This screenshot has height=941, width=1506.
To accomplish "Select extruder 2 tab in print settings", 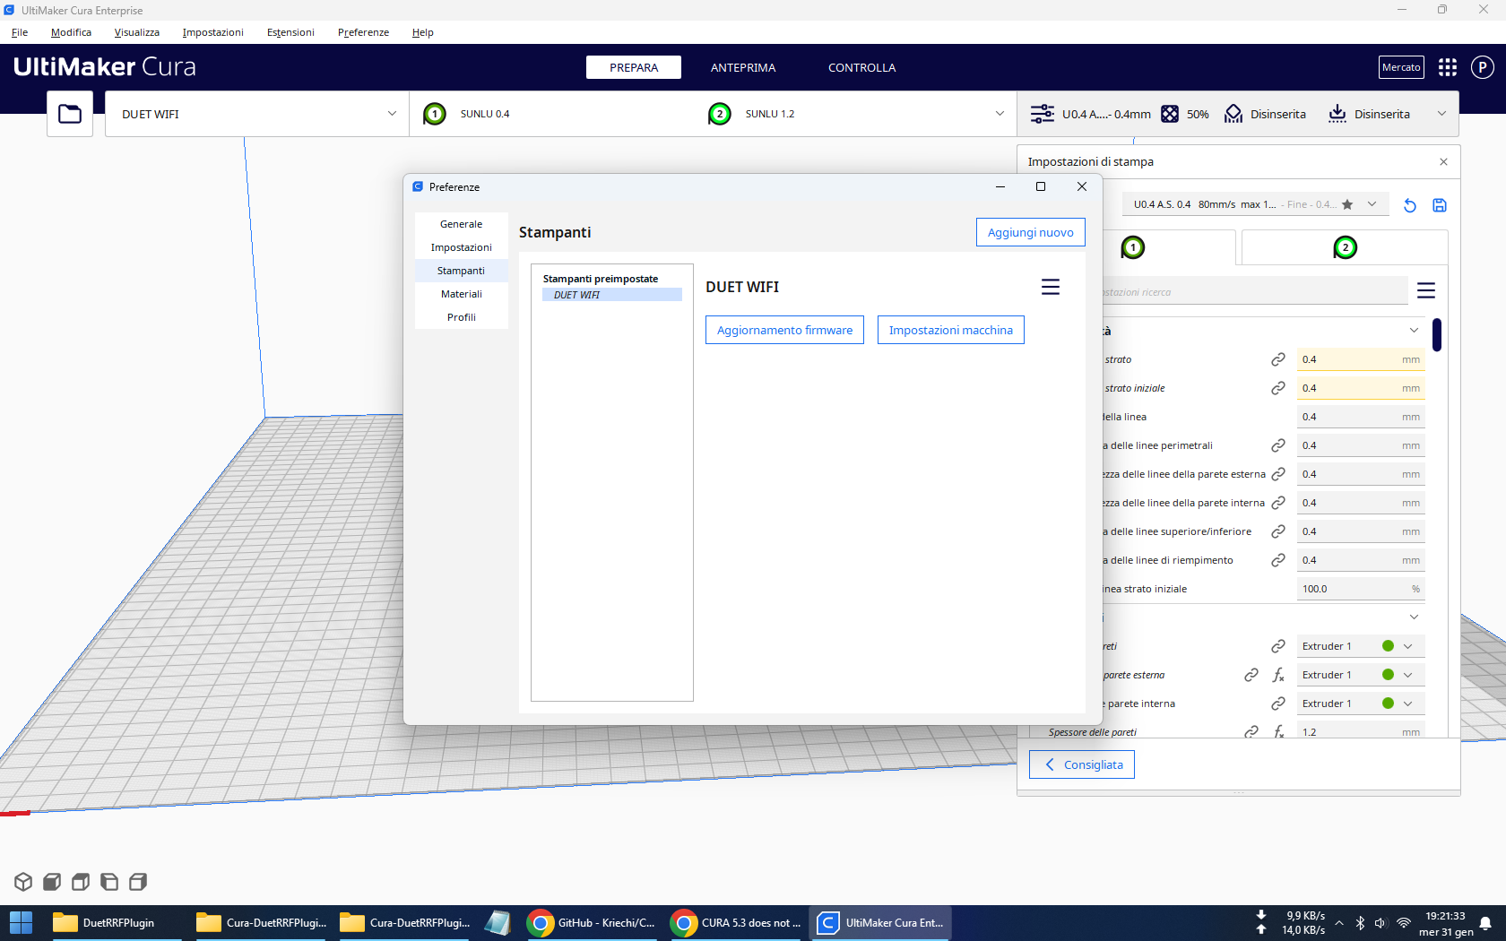I will click(1345, 247).
